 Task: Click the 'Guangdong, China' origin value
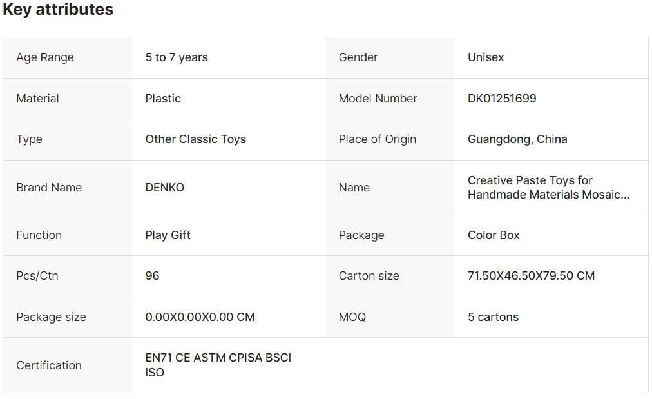tap(517, 139)
